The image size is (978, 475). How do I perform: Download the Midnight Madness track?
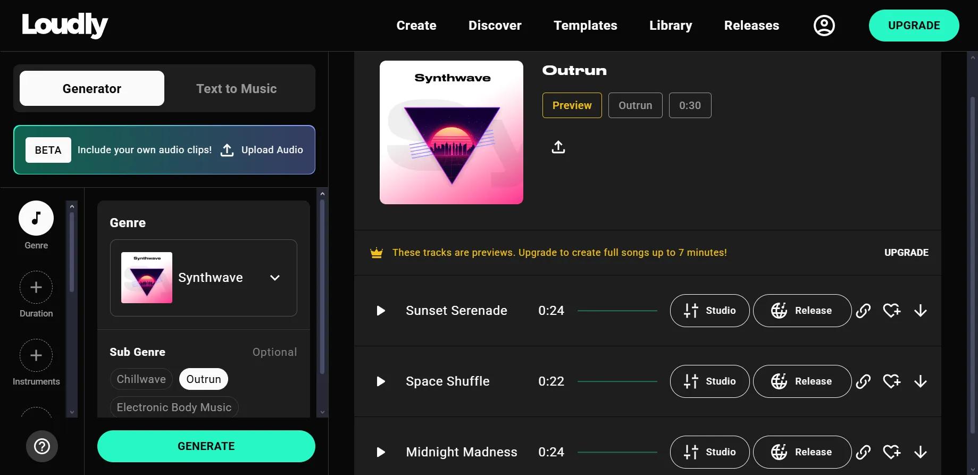pyautogui.click(x=920, y=452)
